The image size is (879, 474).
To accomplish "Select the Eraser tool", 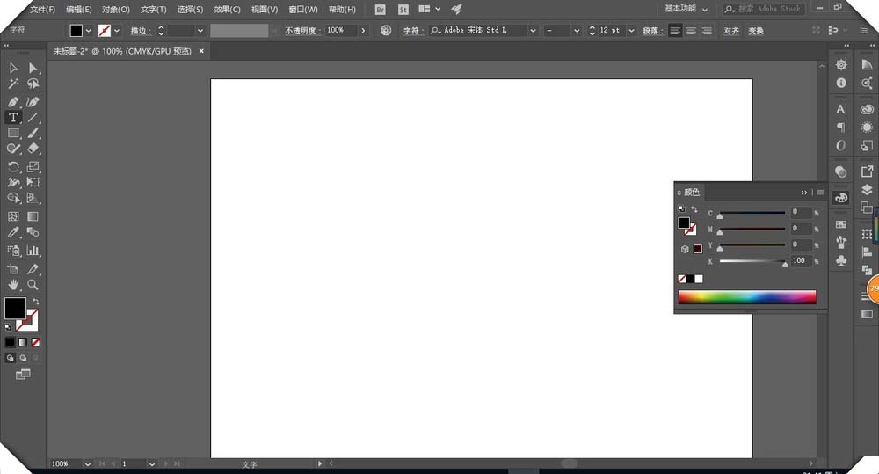I will 33,149.
